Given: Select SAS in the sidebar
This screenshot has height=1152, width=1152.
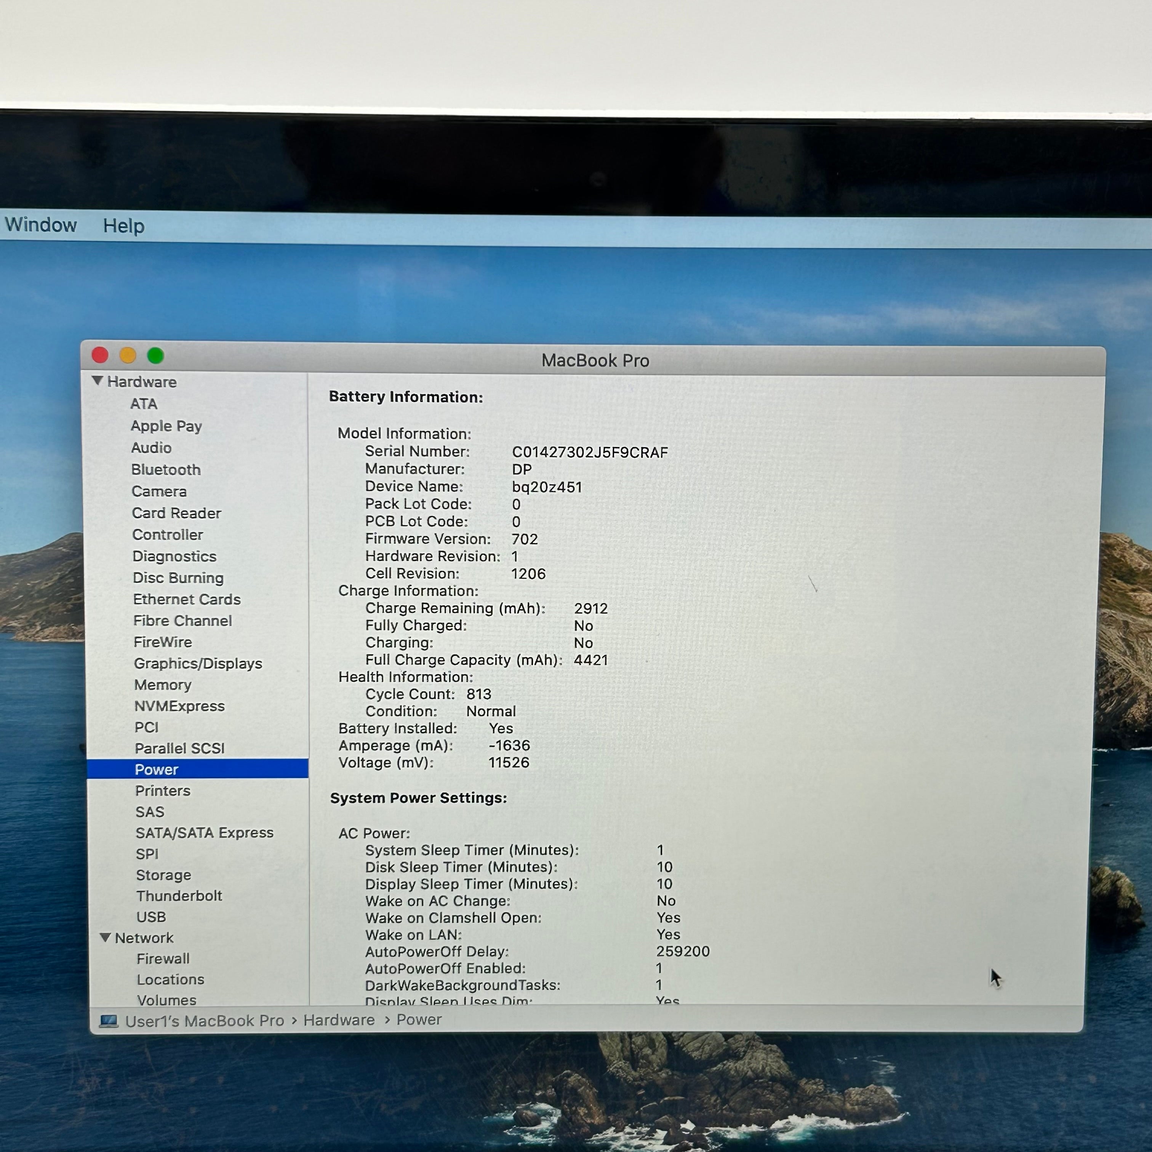Looking at the screenshot, I should coord(150,812).
